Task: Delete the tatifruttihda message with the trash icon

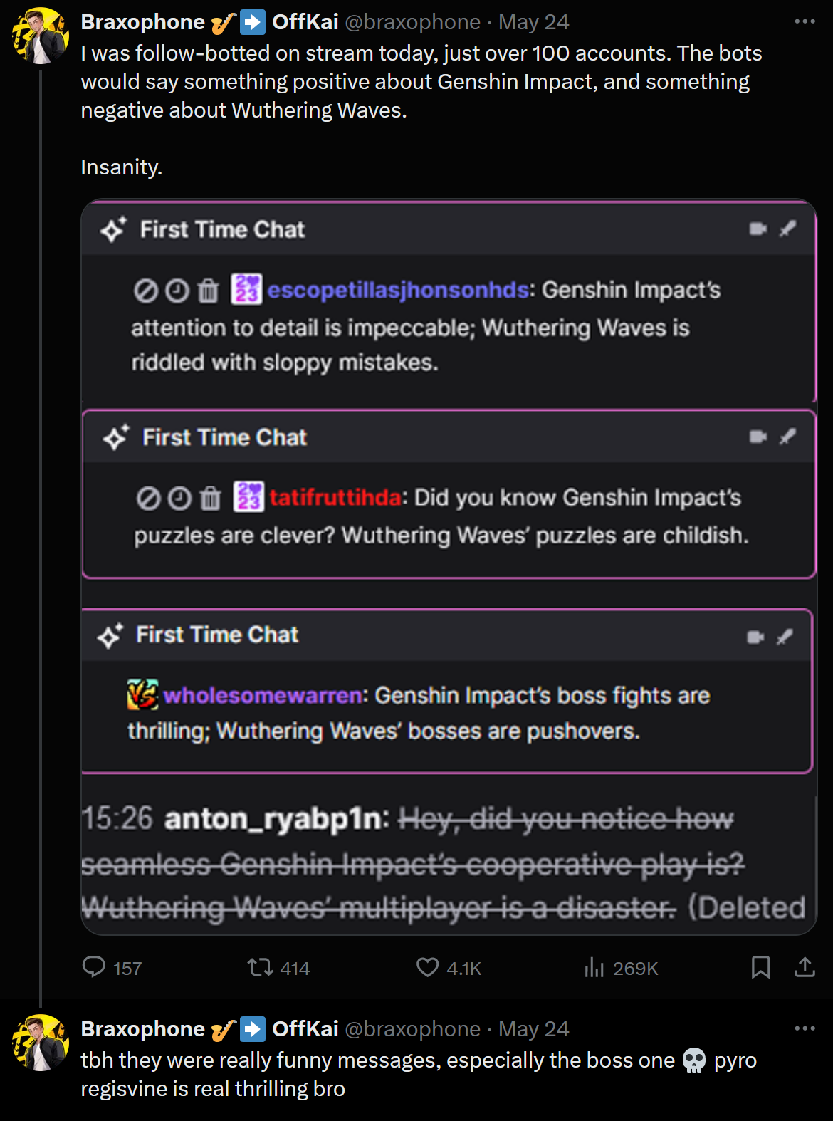Action: 211,499
